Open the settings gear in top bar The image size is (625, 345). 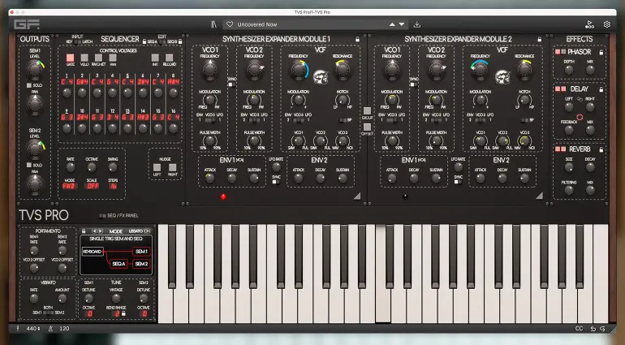606,24
